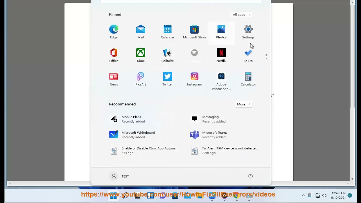Viewport: 361px width, 203px height.
Task: Open recommended Mobile Plans
Action: click(x=141, y=119)
